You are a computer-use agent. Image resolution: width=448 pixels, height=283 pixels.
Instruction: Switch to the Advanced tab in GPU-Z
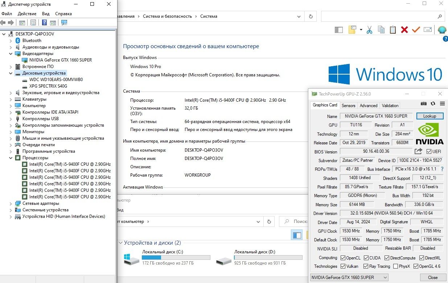point(369,106)
